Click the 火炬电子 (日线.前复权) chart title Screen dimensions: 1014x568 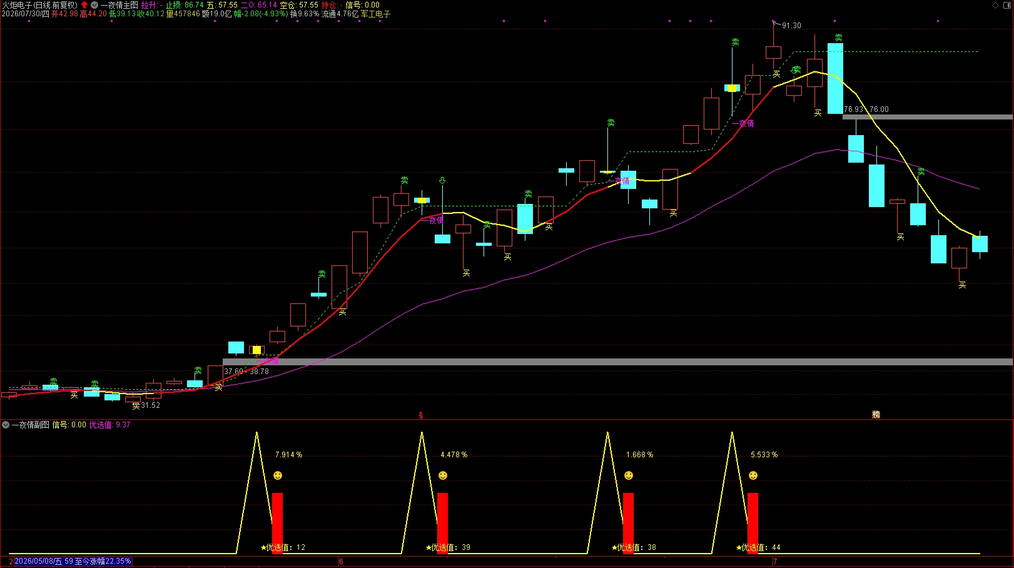40,5
